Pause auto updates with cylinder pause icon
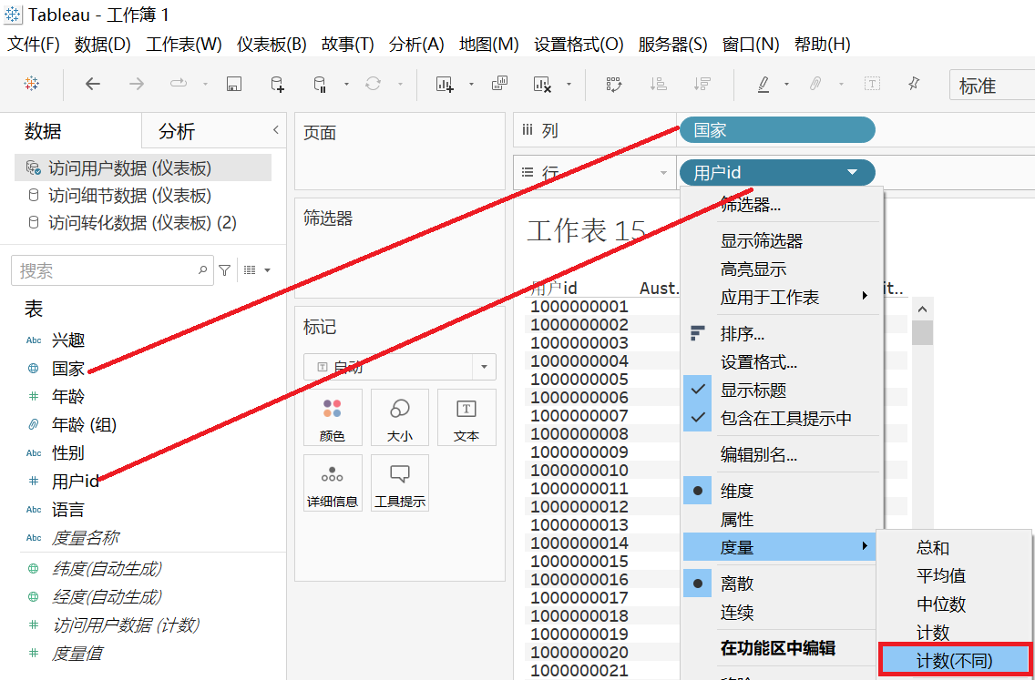The height and width of the screenshot is (680, 1035). (320, 84)
